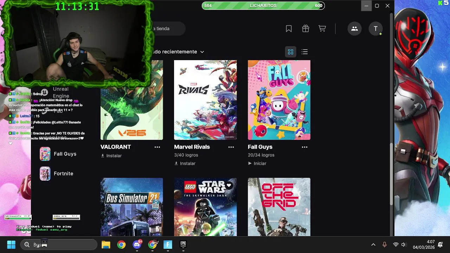Open the notification bell icon
Viewport: 450px width, 253px height.
tap(441, 245)
